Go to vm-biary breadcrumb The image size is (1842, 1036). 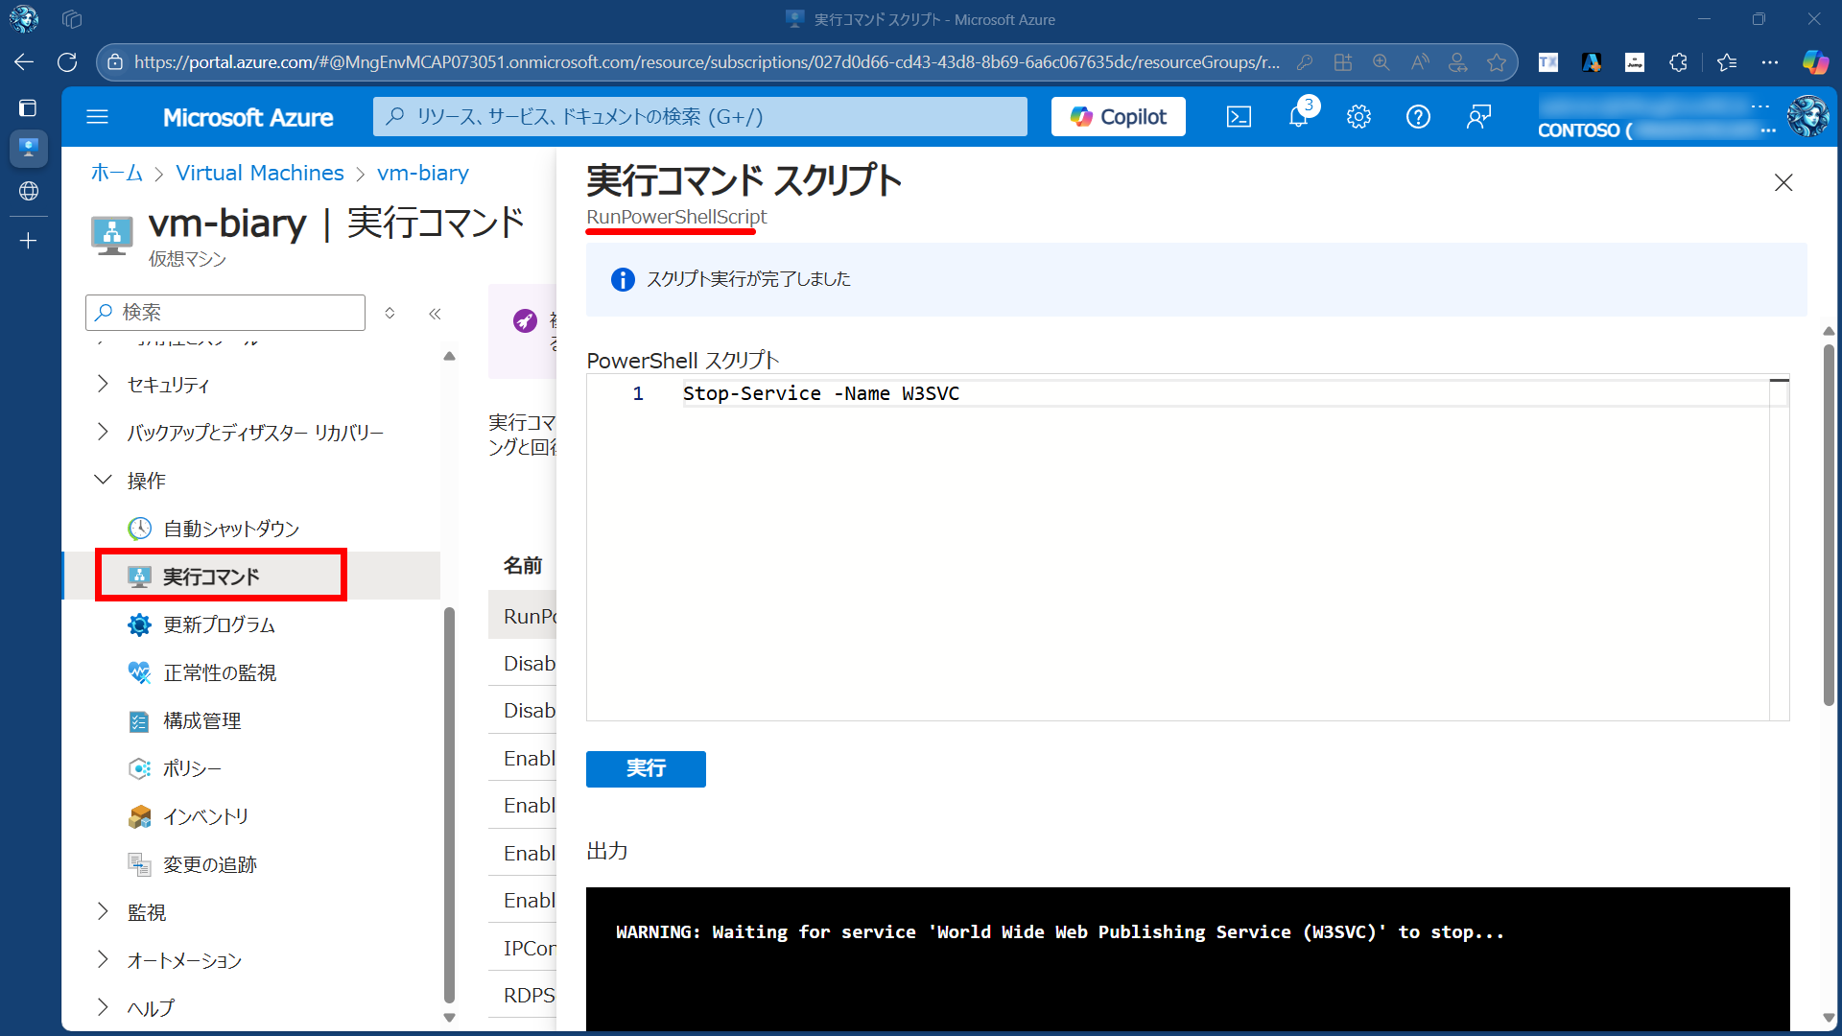tap(423, 173)
